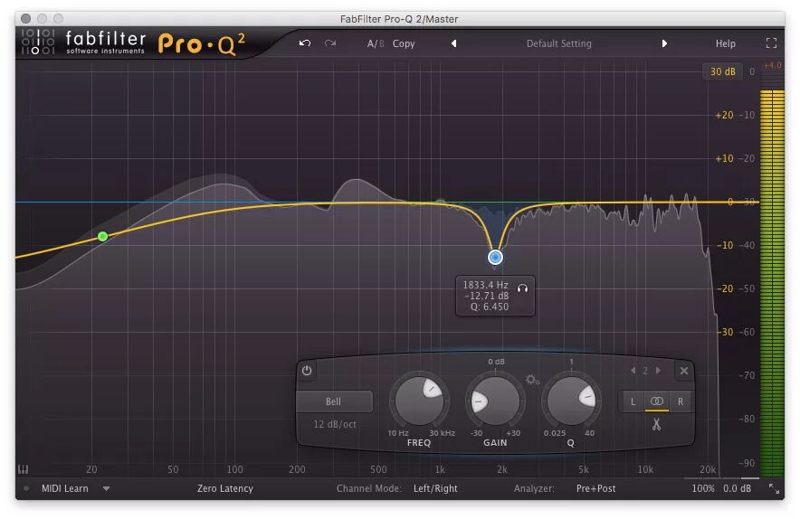Screen dimensions: 800x519
Task: Click the redo arrow icon
Action: (330, 43)
